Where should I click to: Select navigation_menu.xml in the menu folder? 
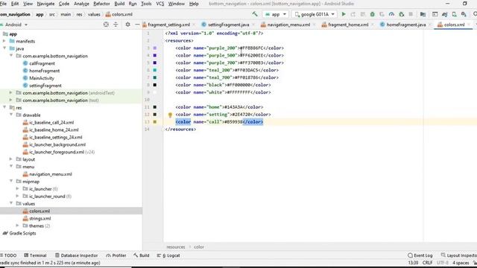point(51,174)
